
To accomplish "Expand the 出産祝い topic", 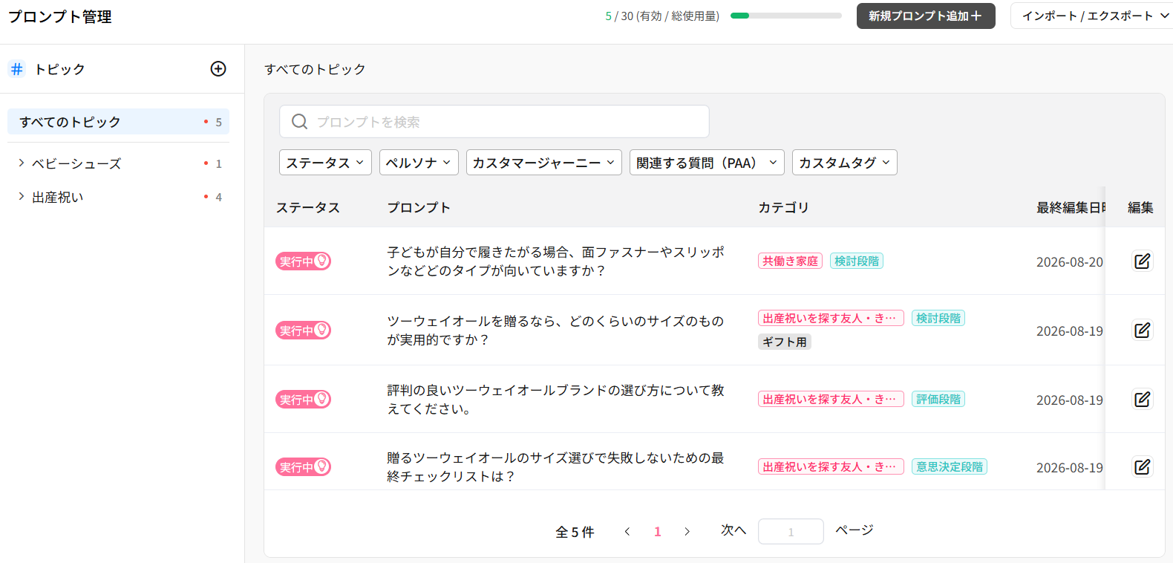I will point(22,197).
